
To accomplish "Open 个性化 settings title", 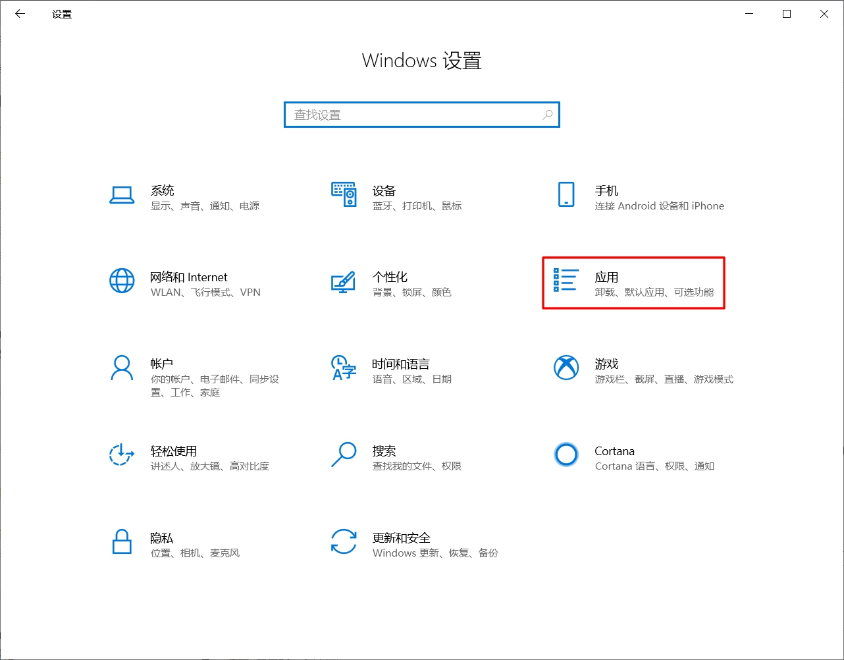I will (390, 277).
